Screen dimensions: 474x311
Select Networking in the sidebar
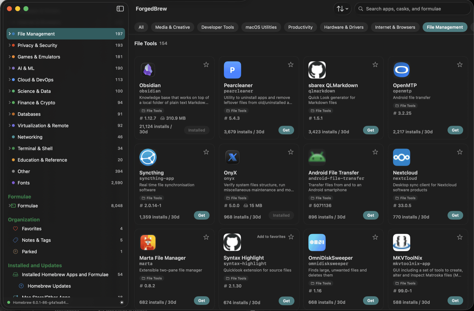tap(65, 137)
